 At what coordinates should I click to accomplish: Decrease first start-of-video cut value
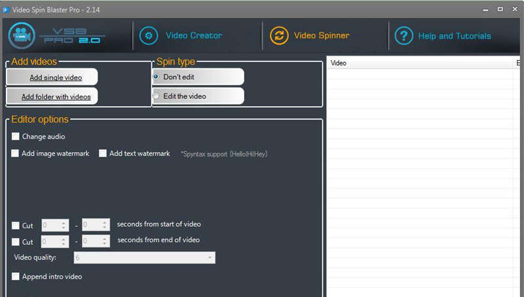click(64, 228)
